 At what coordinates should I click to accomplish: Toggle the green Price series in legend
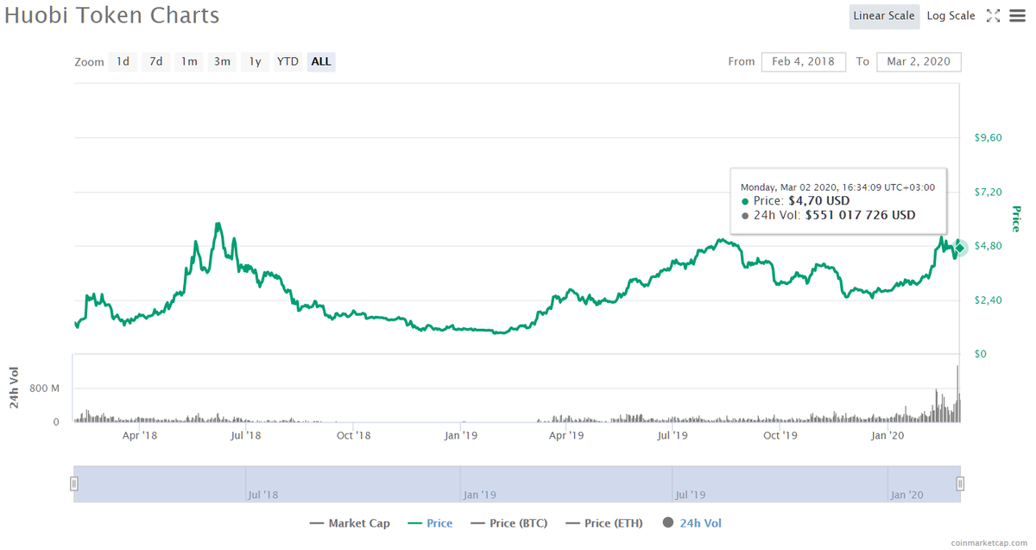click(x=430, y=523)
